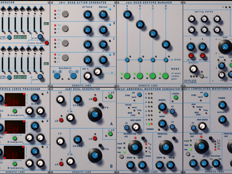Turn the ATTACK knob in row A
Viewport: 232px width, 174px height.
tap(87, 14)
